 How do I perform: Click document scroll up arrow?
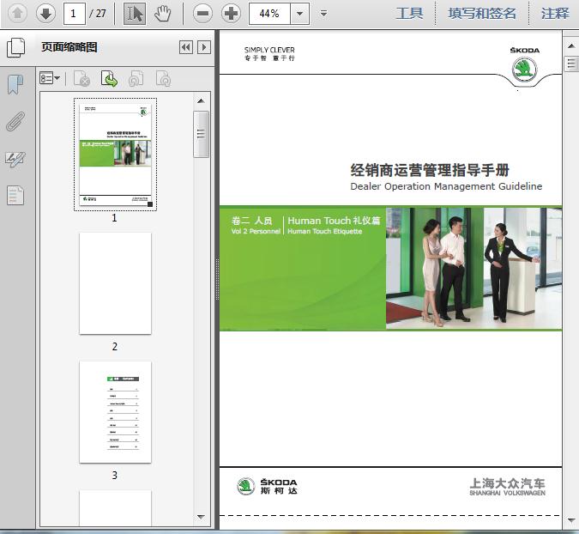tap(571, 46)
